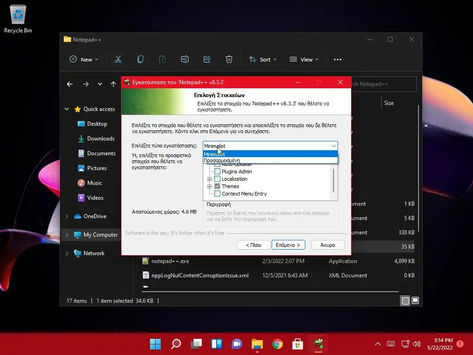Toggle the Themes checkbox
473x355 pixels.
point(217,186)
